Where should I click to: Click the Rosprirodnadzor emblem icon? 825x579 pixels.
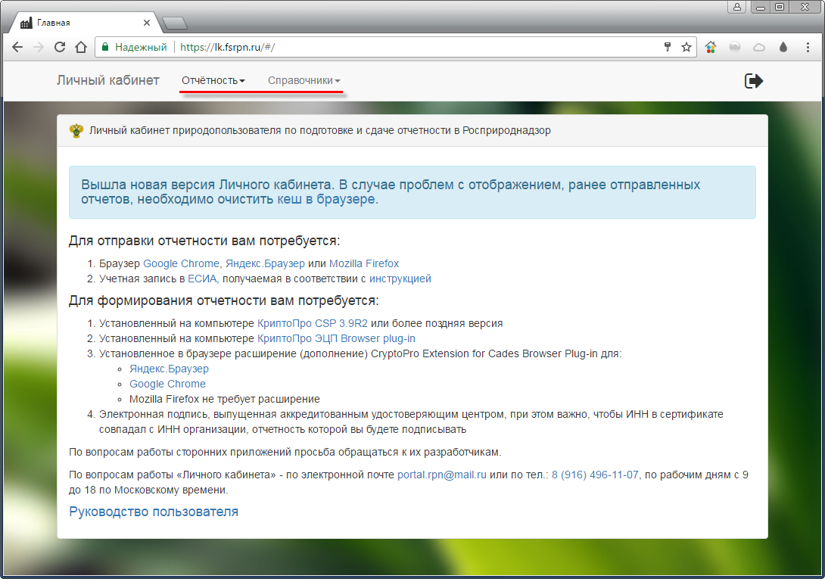pyautogui.click(x=76, y=130)
